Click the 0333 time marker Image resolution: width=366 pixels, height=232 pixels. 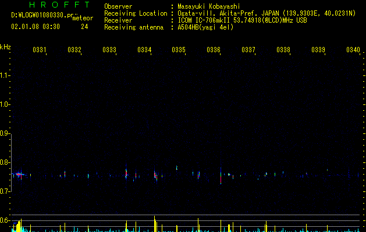point(109,49)
